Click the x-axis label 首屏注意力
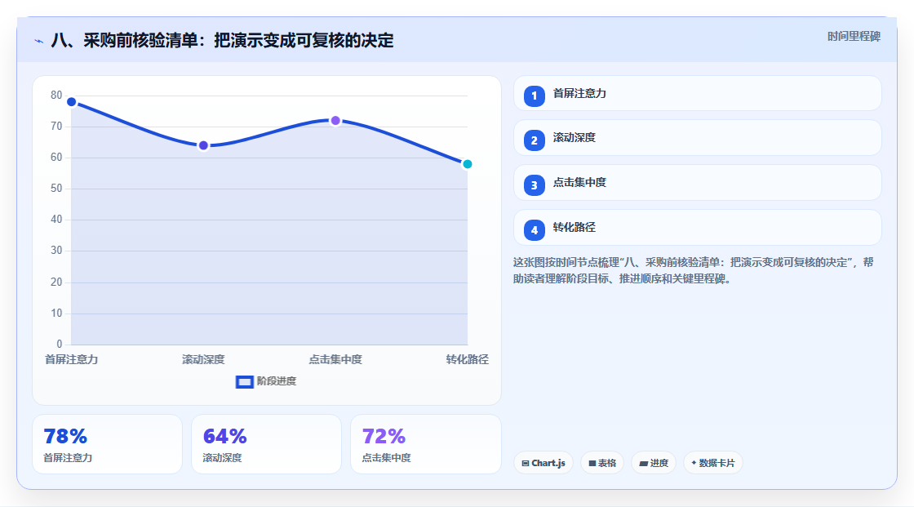The width and height of the screenshot is (914, 507). click(72, 360)
